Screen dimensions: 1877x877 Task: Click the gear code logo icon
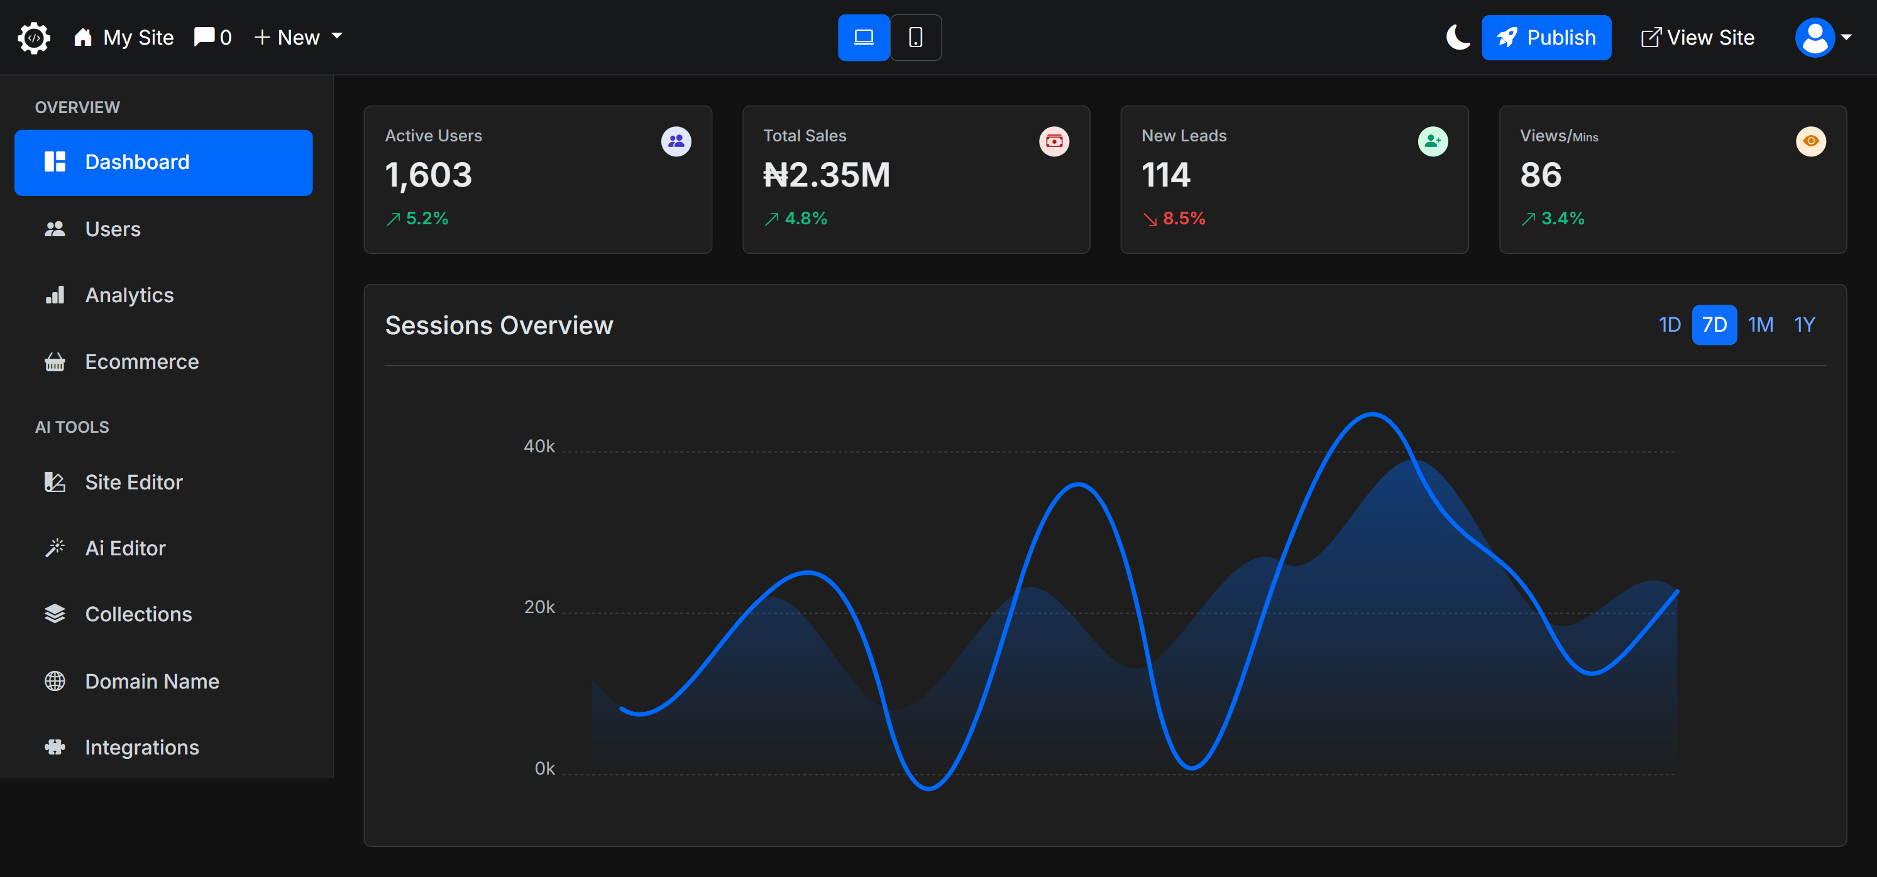pyautogui.click(x=33, y=38)
